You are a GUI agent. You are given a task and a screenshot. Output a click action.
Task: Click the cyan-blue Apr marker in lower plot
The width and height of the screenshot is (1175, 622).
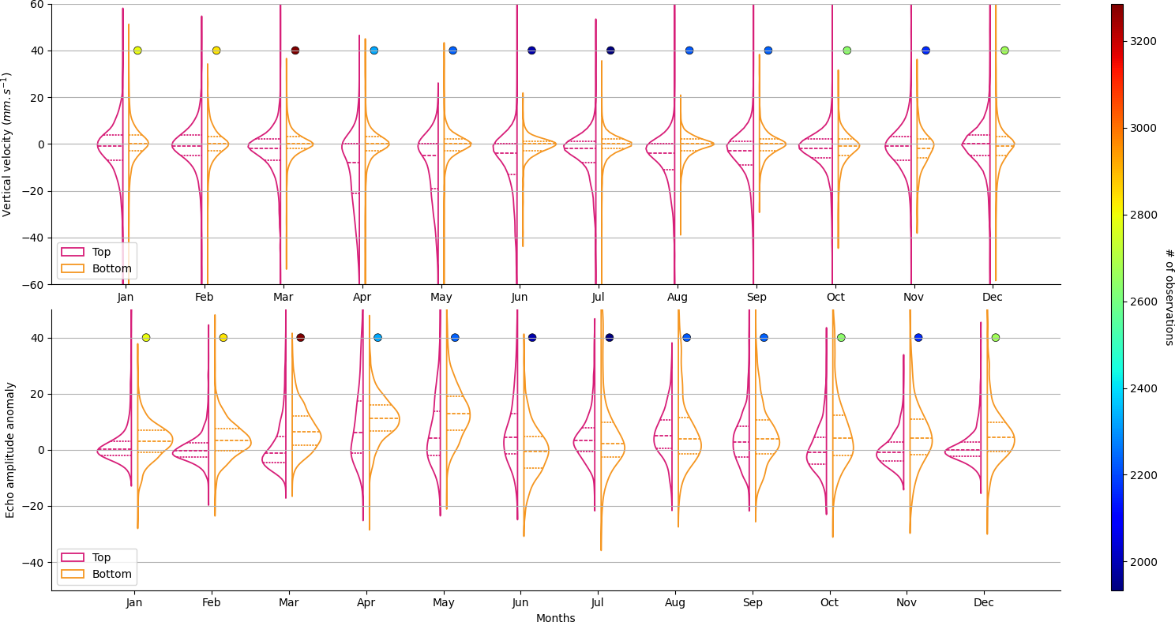377,338
